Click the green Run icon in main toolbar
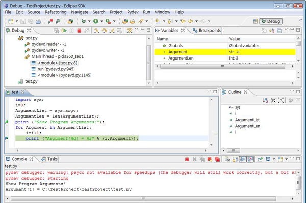 96,21
